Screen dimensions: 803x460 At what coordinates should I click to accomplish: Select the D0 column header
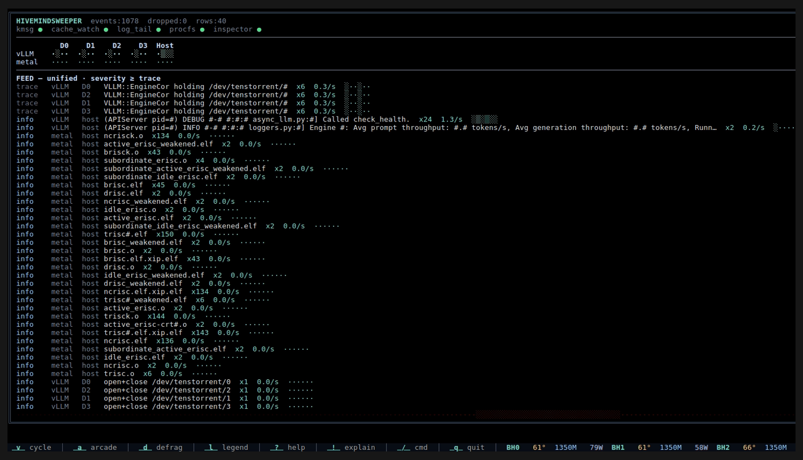coord(64,45)
